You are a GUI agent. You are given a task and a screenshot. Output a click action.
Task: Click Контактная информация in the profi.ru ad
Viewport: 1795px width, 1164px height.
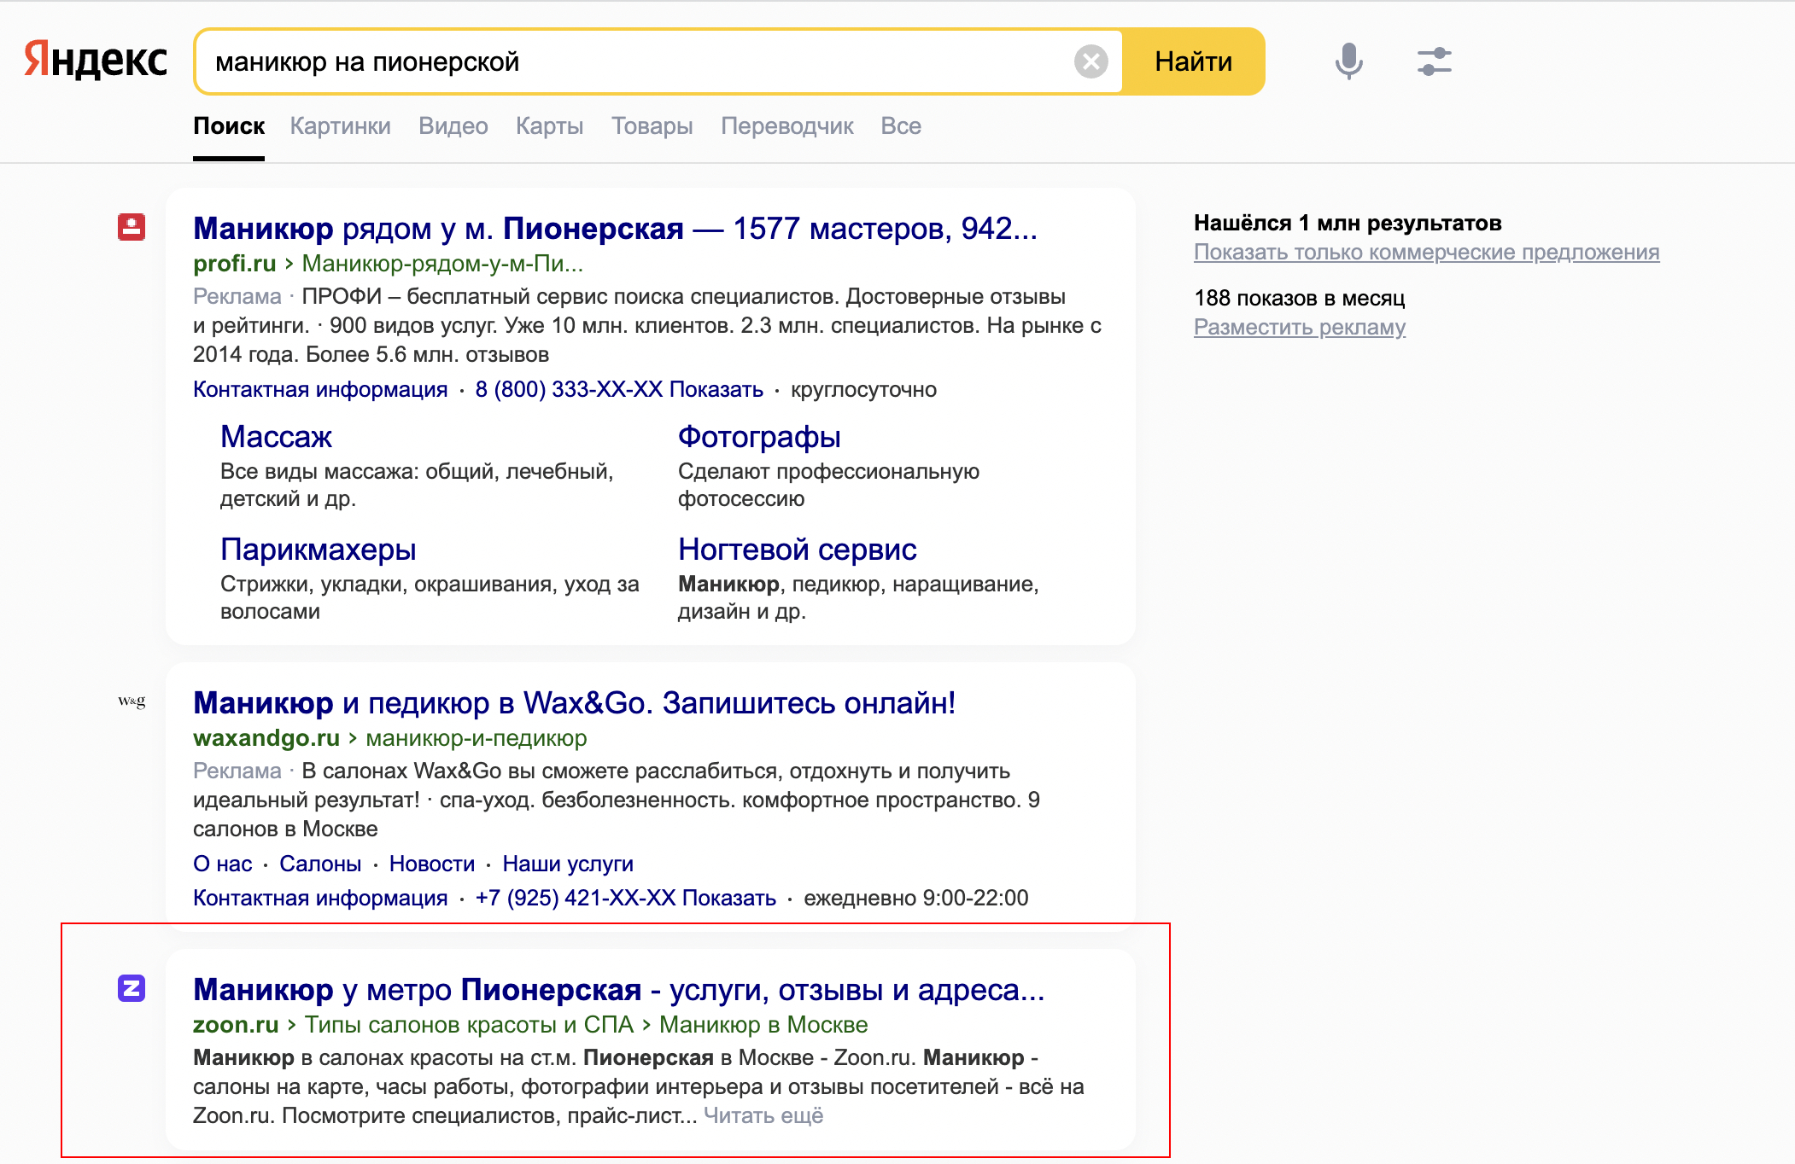320,389
